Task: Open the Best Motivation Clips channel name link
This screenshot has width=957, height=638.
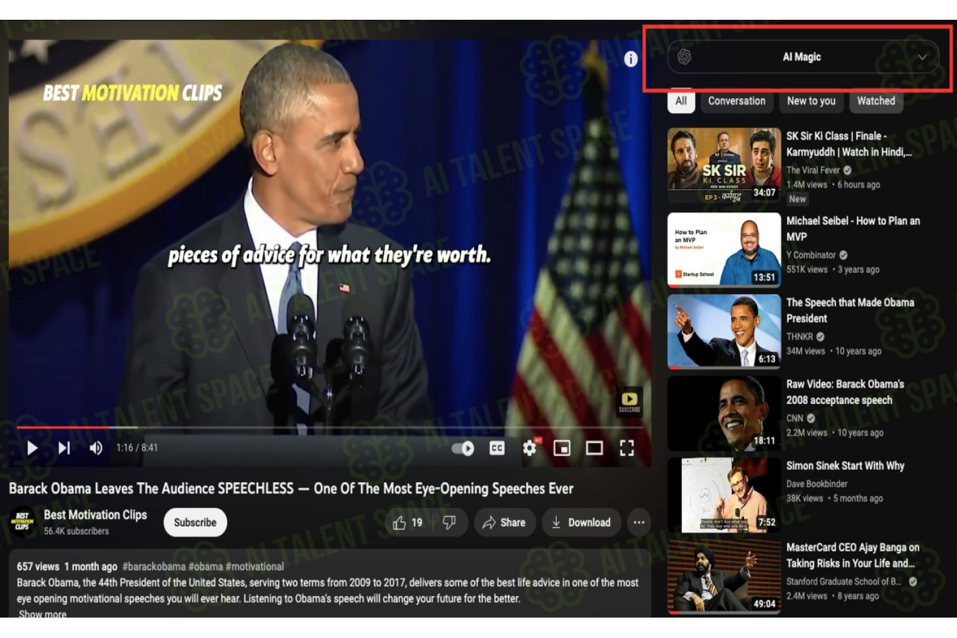Action: (95, 515)
